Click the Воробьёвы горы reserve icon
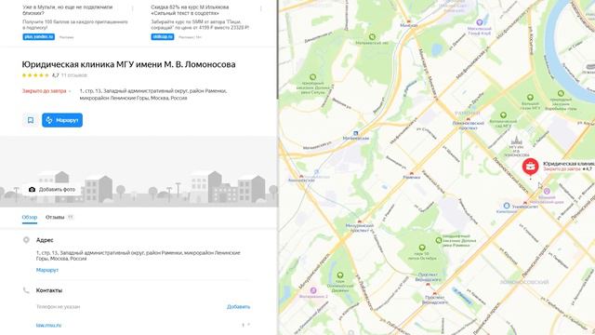The width and height of the screenshot is (595, 335). (x=561, y=93)
